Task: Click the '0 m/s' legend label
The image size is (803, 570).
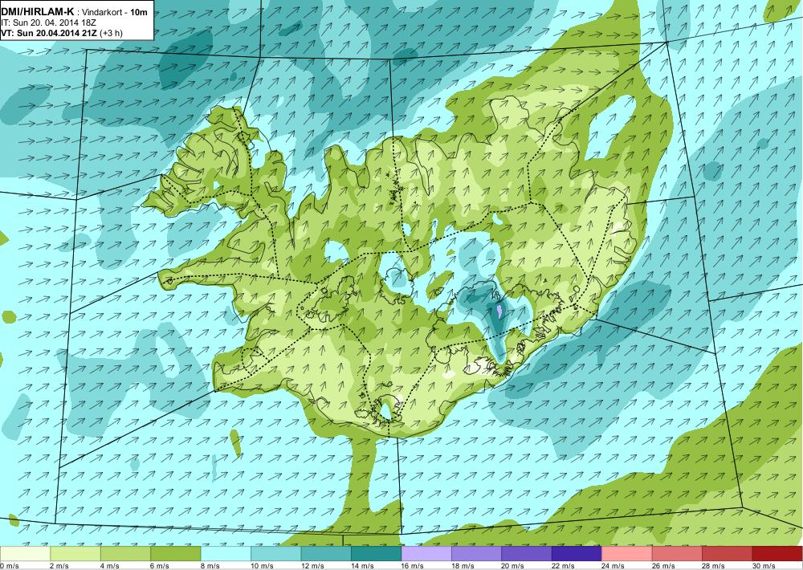Action: coord(10,566)
